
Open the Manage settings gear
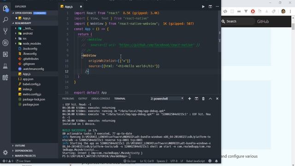click(6, 152)
